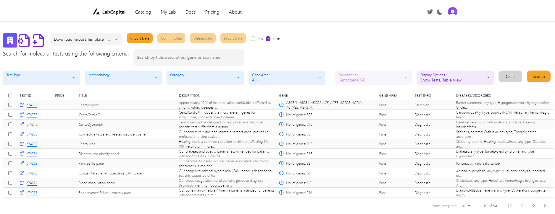
Task: Check the row checkbox for c74327
Action: (10, 105)
